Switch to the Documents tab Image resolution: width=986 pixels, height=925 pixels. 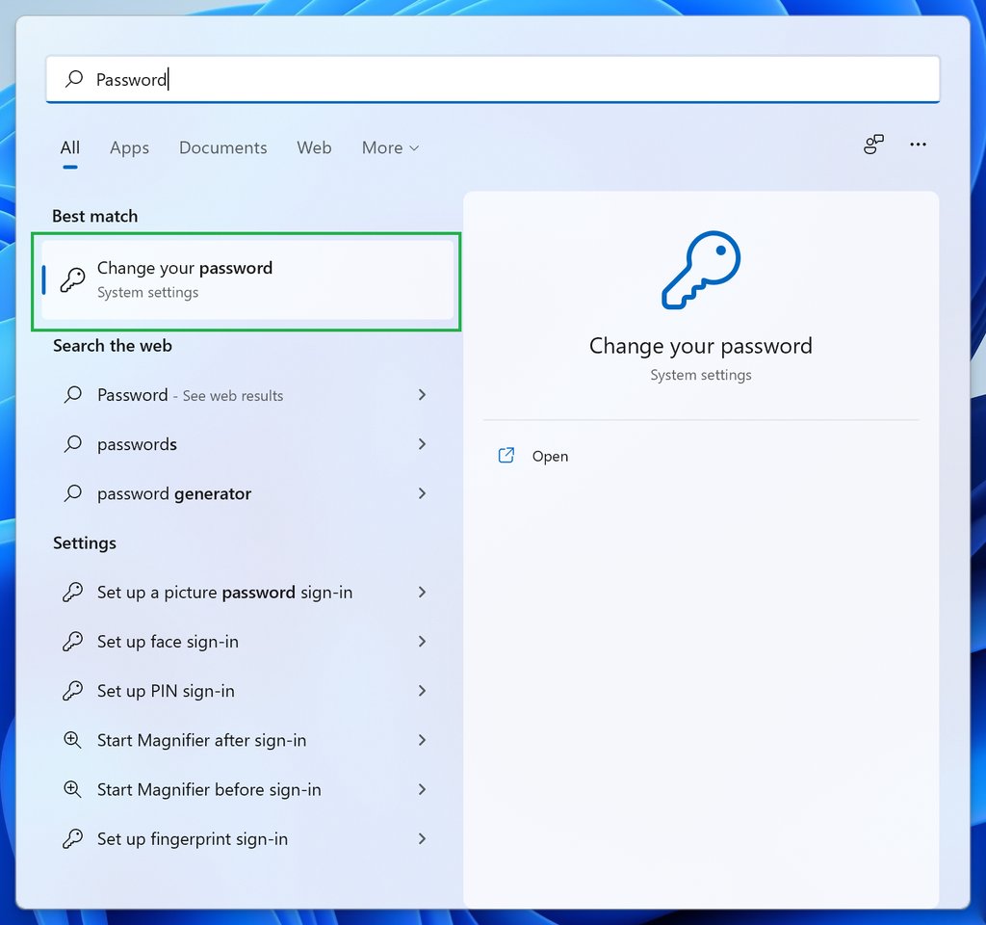222,147
